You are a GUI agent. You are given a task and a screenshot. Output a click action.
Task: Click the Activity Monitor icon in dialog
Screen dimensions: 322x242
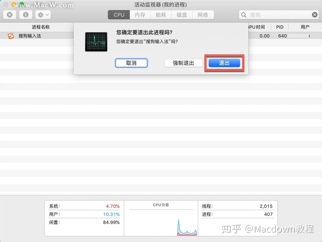point(96,42)
